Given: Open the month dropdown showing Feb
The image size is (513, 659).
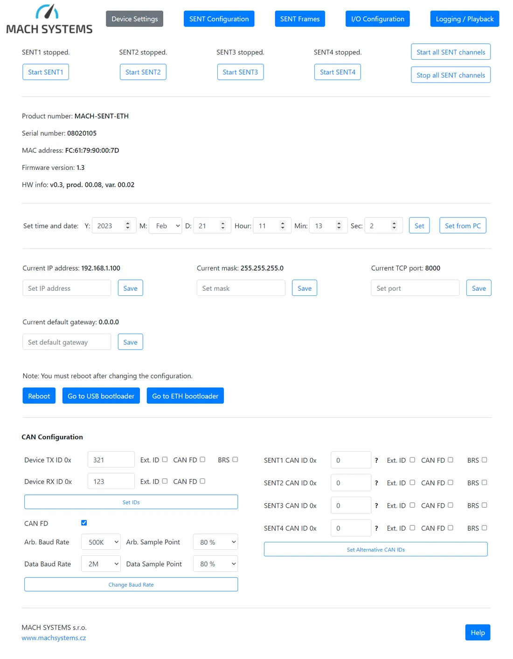Looking at the screenshot, I should click(166, 226).
